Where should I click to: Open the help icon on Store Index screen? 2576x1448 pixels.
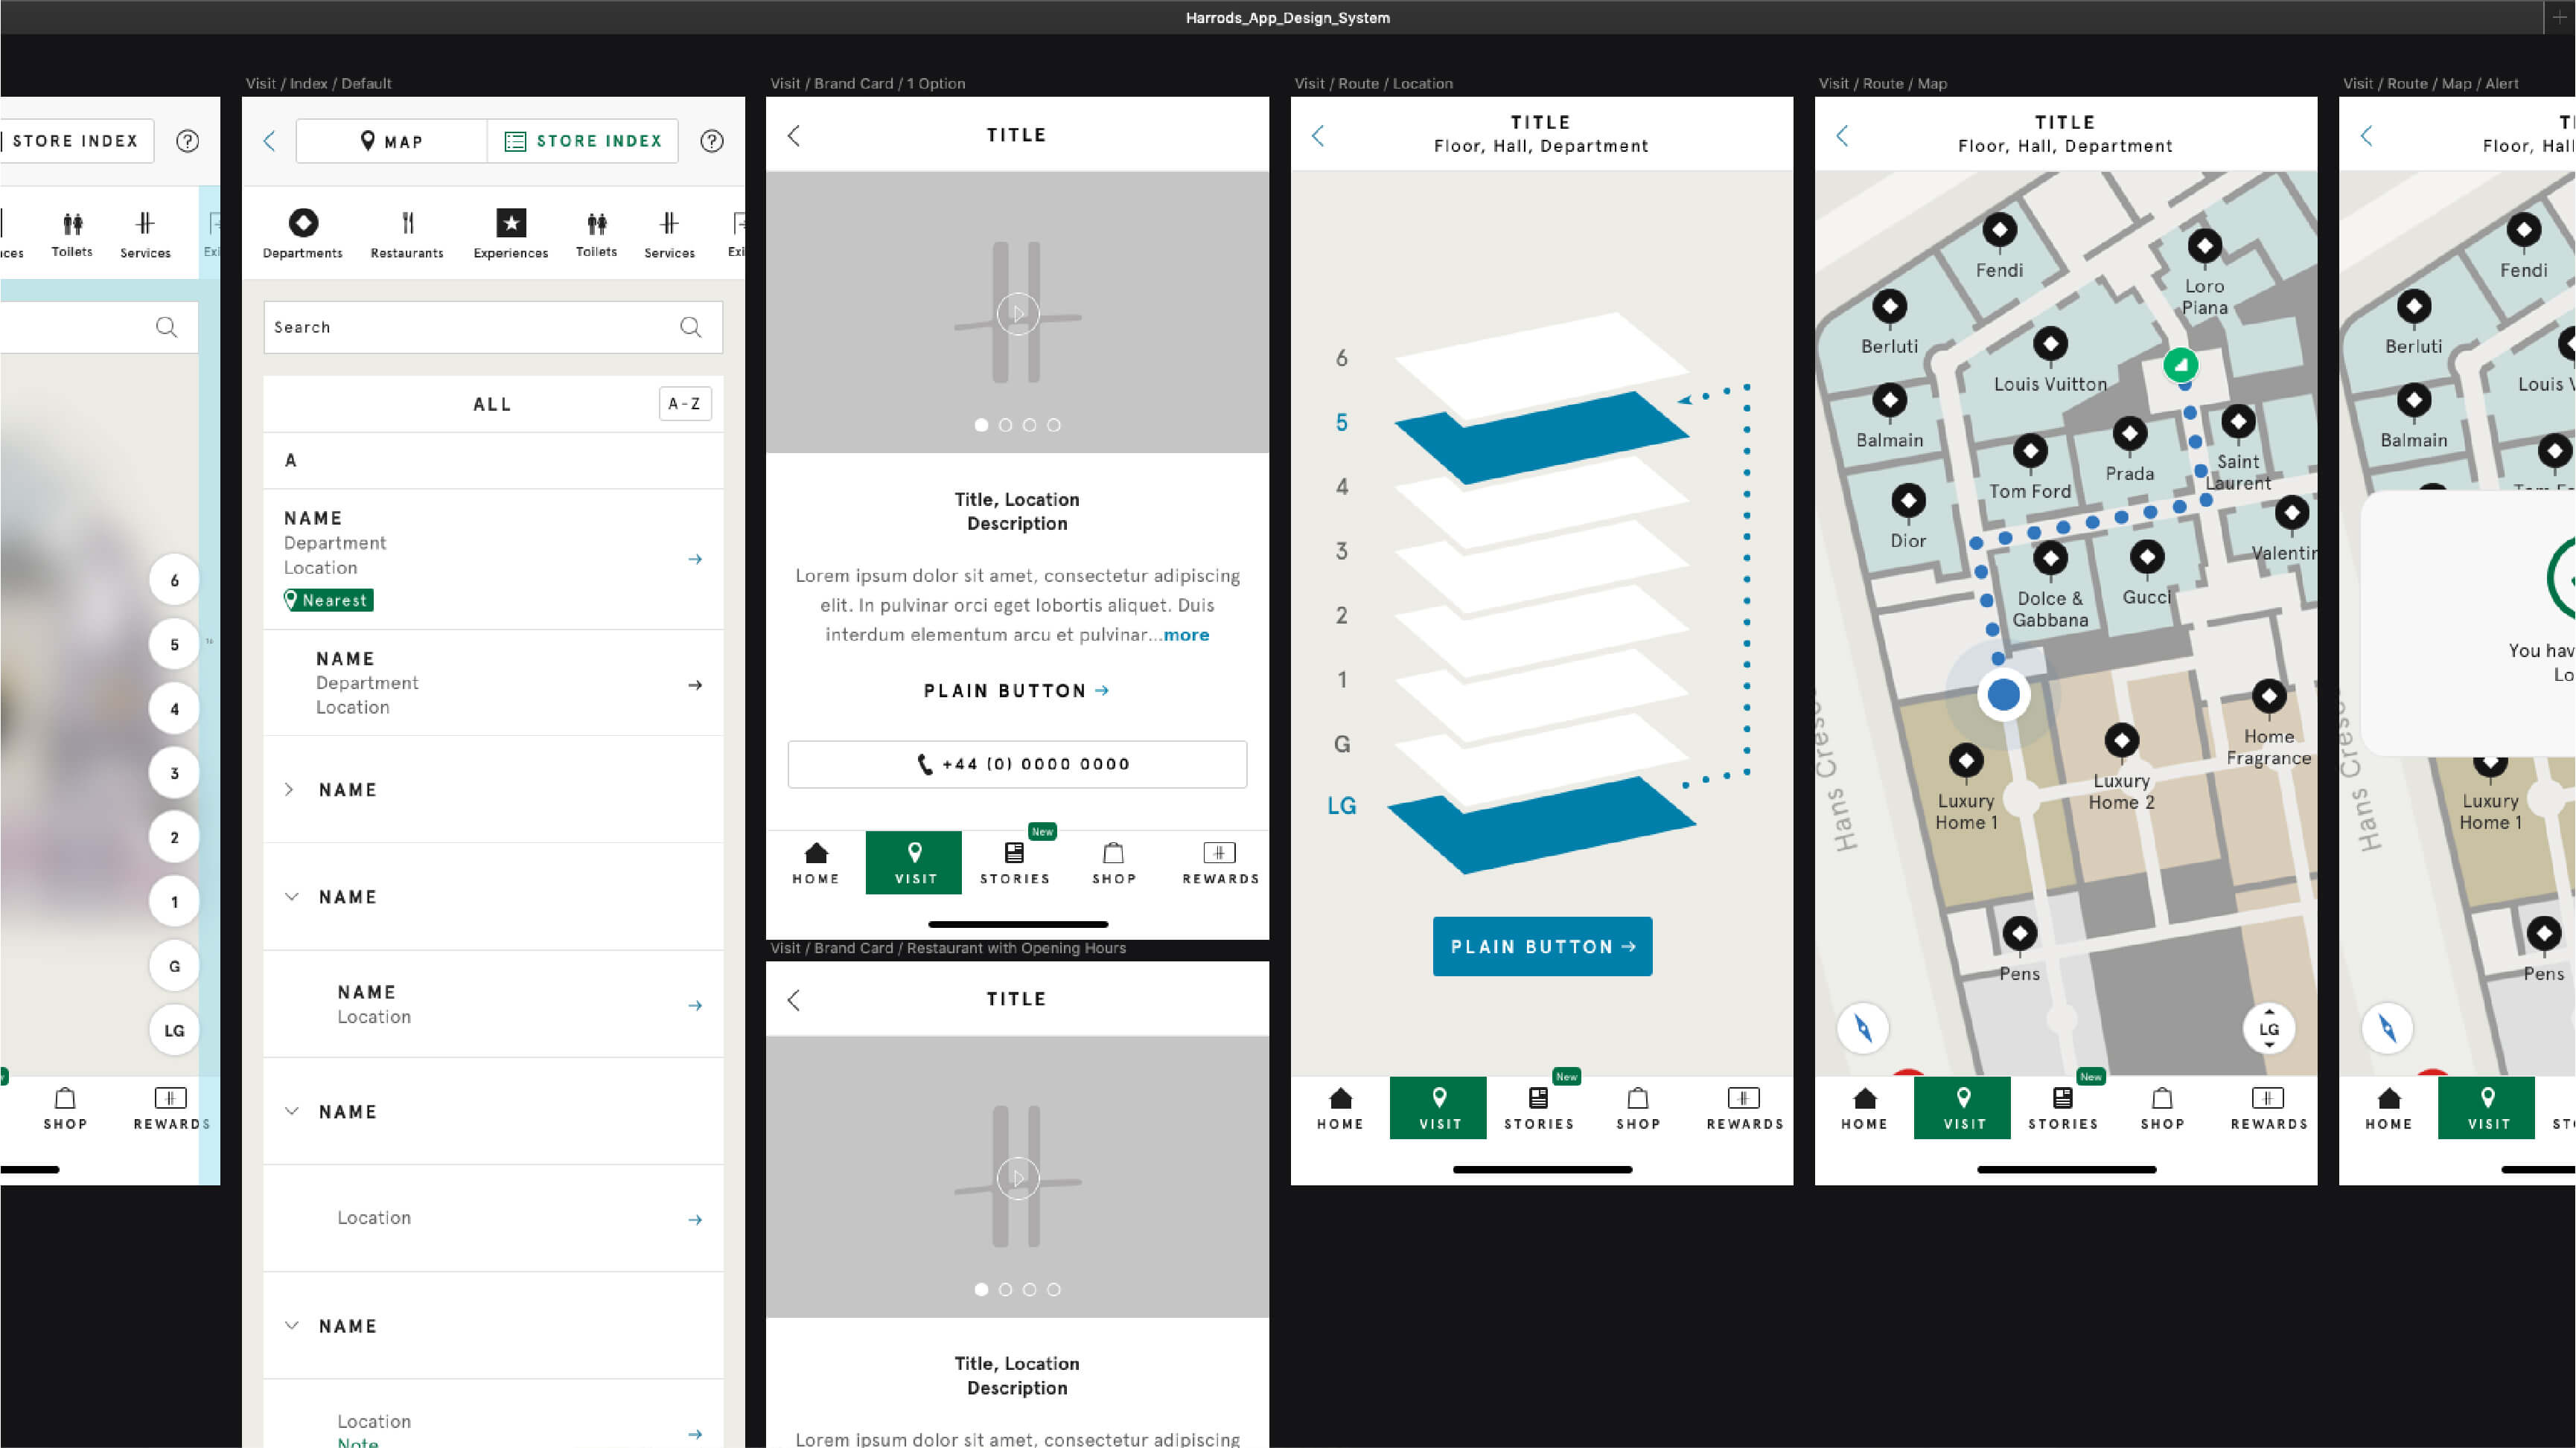point(711,141)
